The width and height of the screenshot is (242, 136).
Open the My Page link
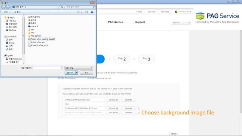165,12
